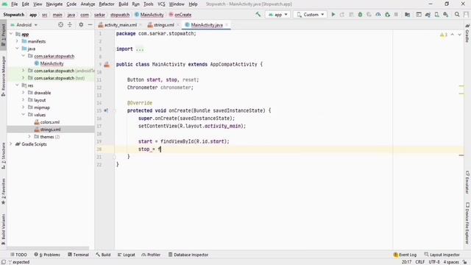Expand the folded import statement
This screenshot has height=265, width=471.
tap(140, 49)
